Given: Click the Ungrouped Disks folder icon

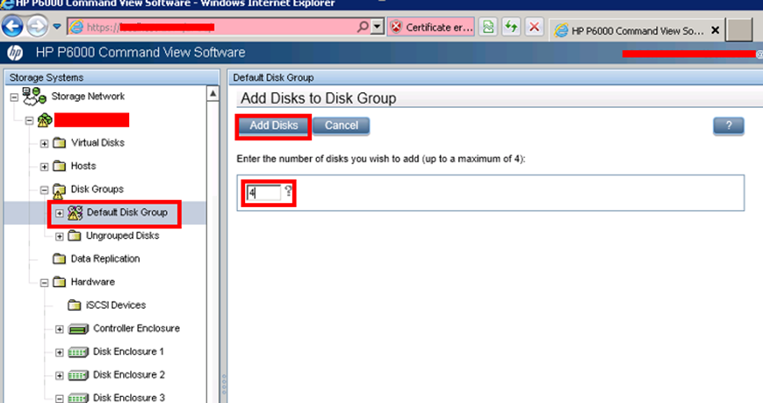Looking at the screenshot, I should [75, 236].
